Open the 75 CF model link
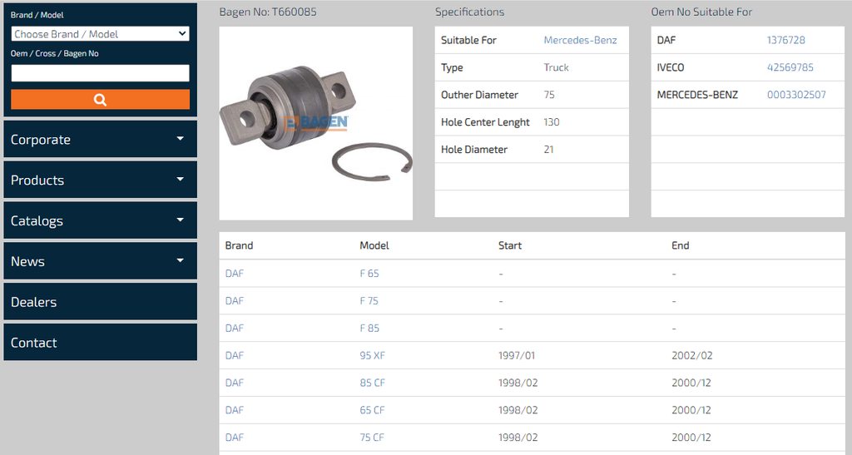 click(x=372, y=437)
